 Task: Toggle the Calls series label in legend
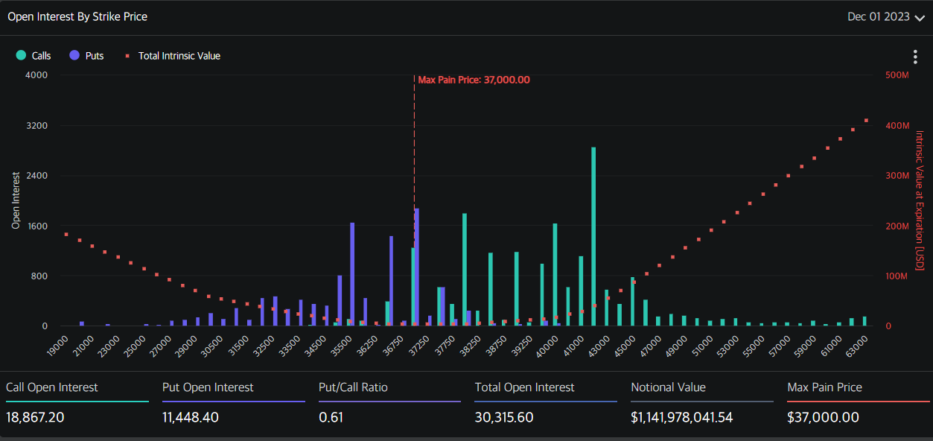42,56
